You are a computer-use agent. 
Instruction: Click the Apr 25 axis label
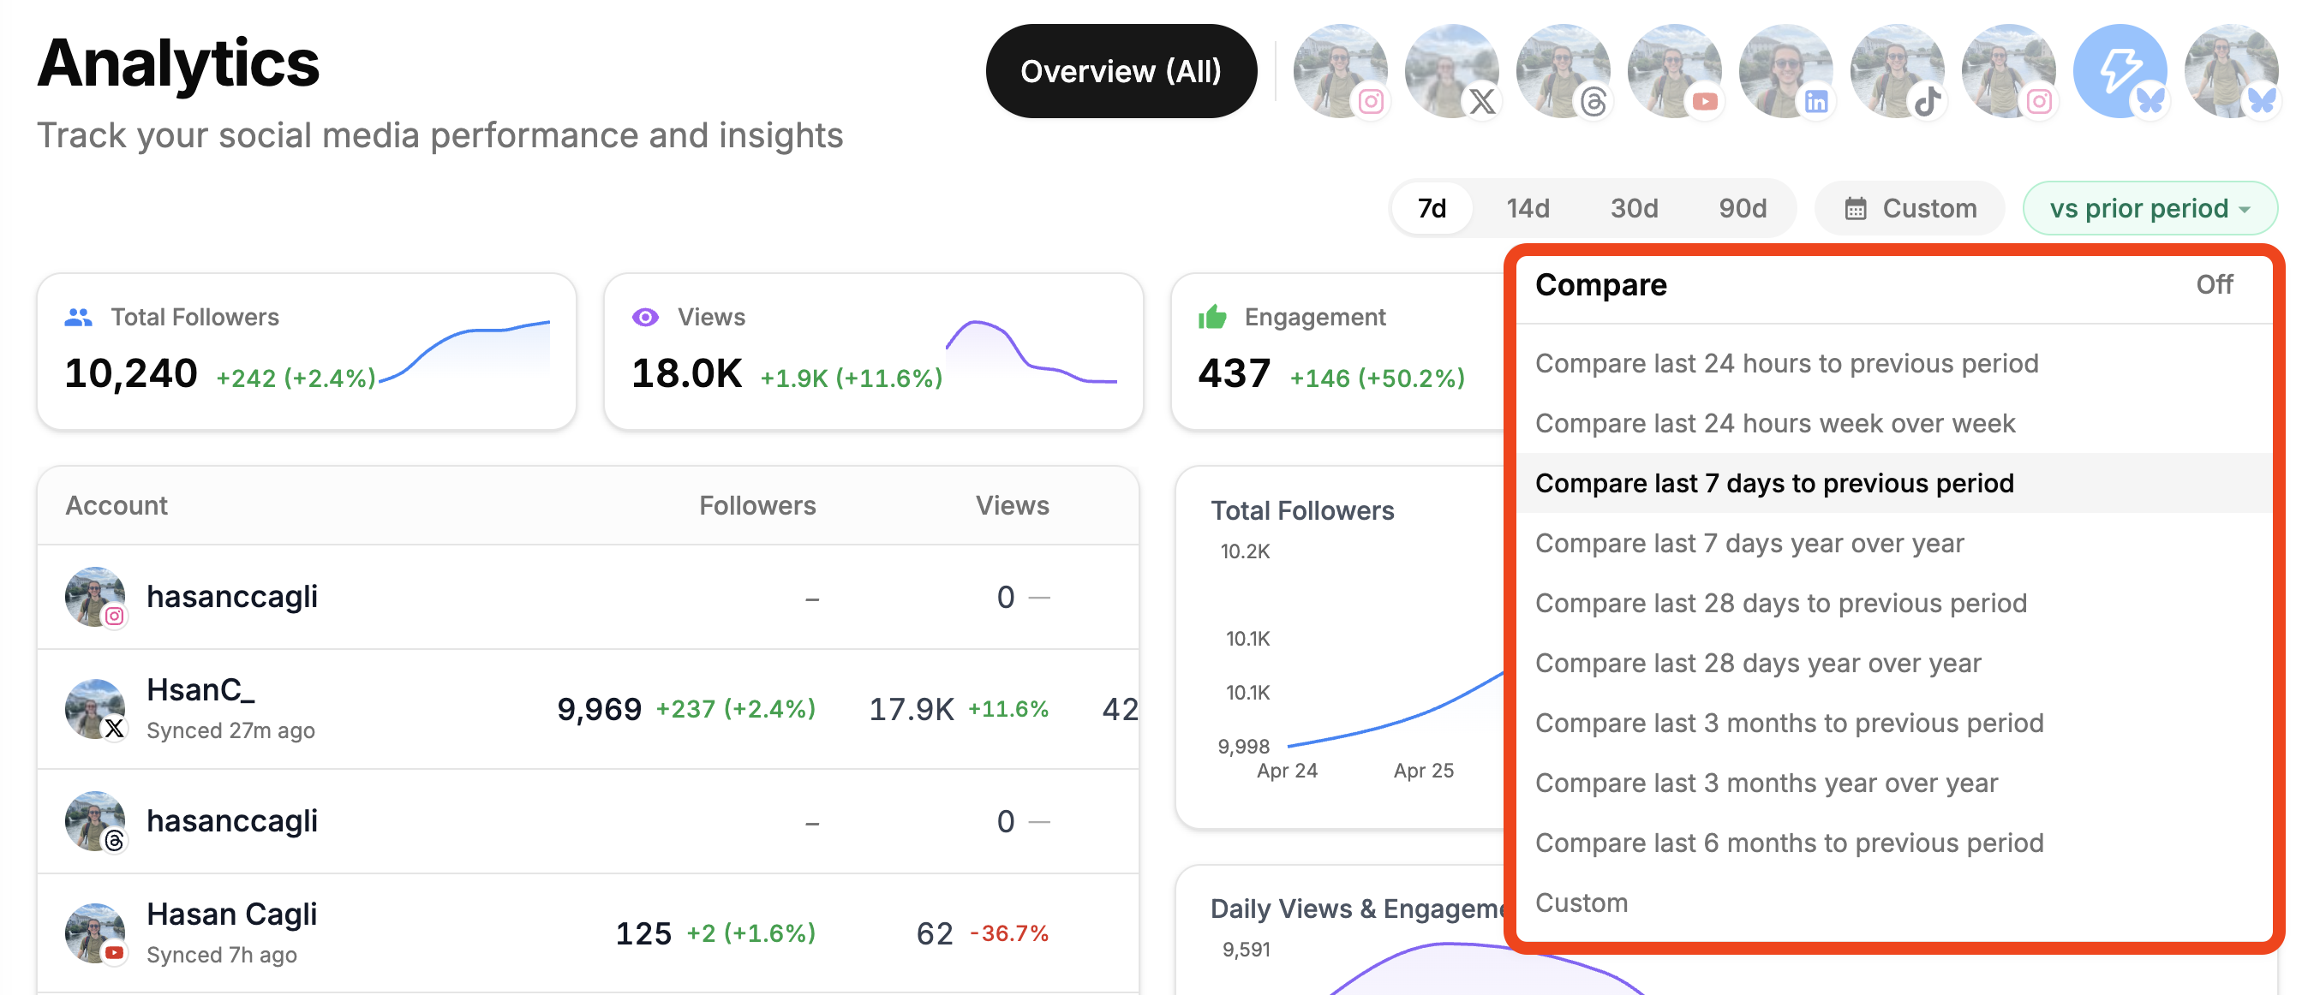pos(1424,772)
